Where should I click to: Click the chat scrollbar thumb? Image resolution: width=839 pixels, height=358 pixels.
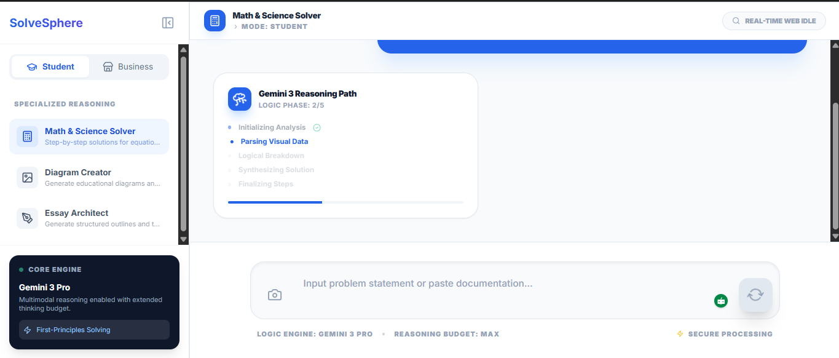[x=835, y=166]
